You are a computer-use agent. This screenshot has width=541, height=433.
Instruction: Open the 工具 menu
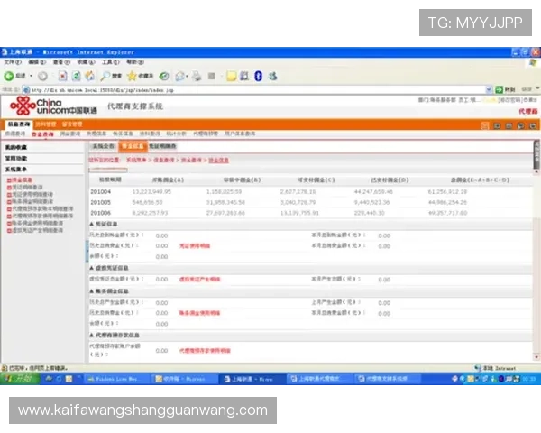[109, 62]
